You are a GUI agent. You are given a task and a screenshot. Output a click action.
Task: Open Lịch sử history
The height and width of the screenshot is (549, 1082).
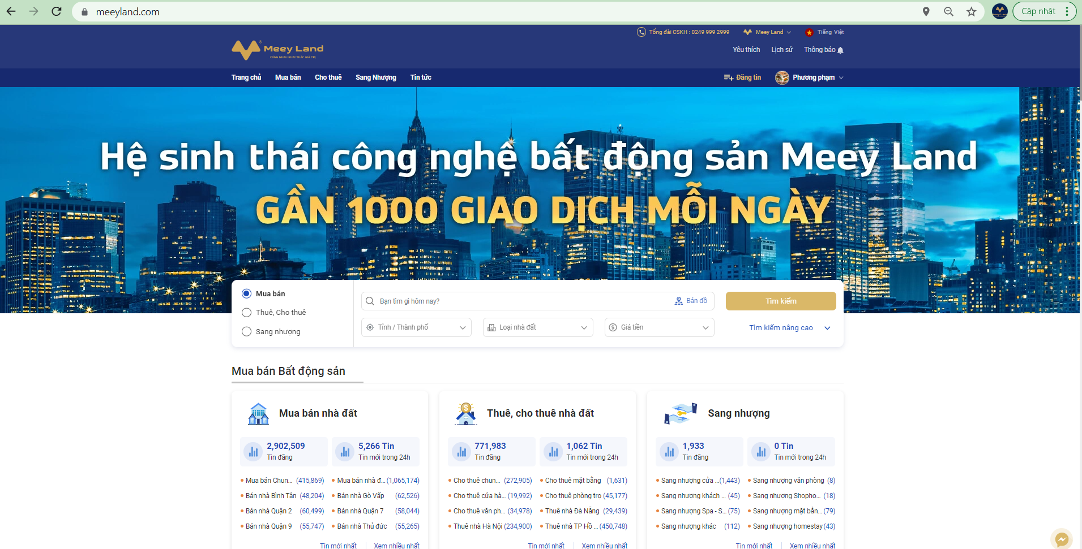pyautogui.click(x=782, y=50)
